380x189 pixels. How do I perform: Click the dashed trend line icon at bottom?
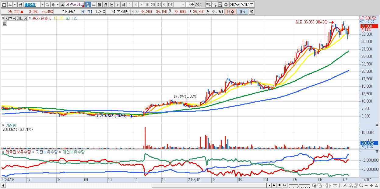(x=325, y=185)
